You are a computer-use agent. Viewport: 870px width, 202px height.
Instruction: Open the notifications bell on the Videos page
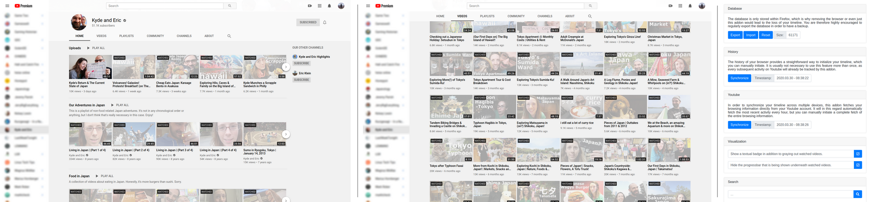click(690, 6)
